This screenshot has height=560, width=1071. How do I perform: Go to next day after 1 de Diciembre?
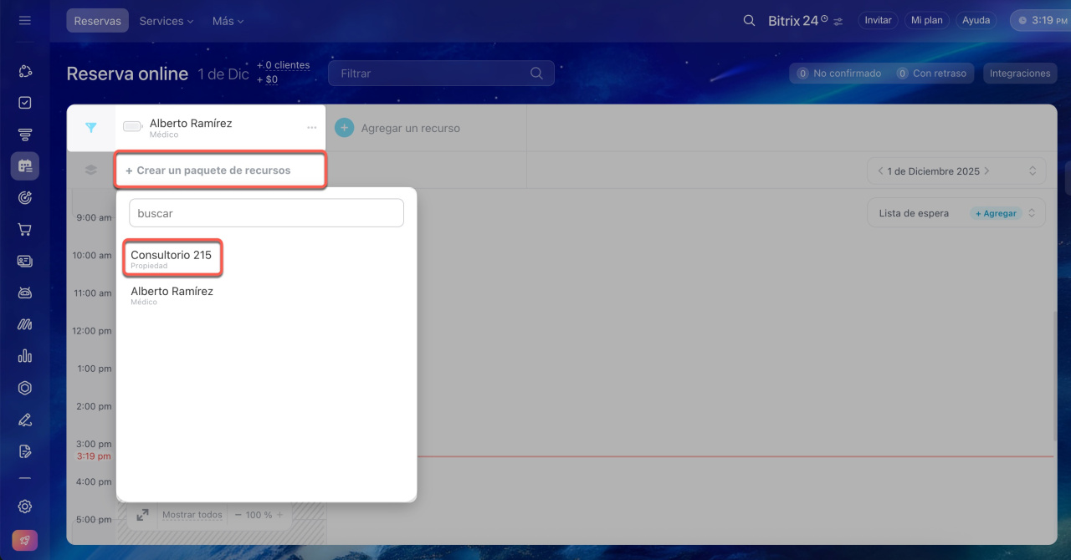pyautogui.click(x=987, y=171)
